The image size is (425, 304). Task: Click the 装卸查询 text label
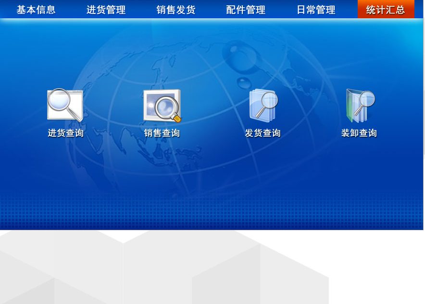[359, 133]
